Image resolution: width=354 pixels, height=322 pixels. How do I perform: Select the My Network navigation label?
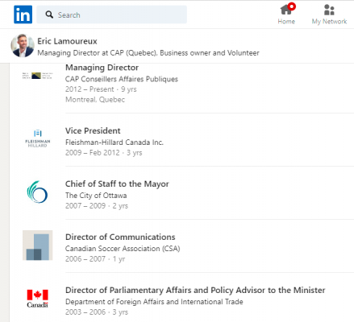tap(329, 22)
